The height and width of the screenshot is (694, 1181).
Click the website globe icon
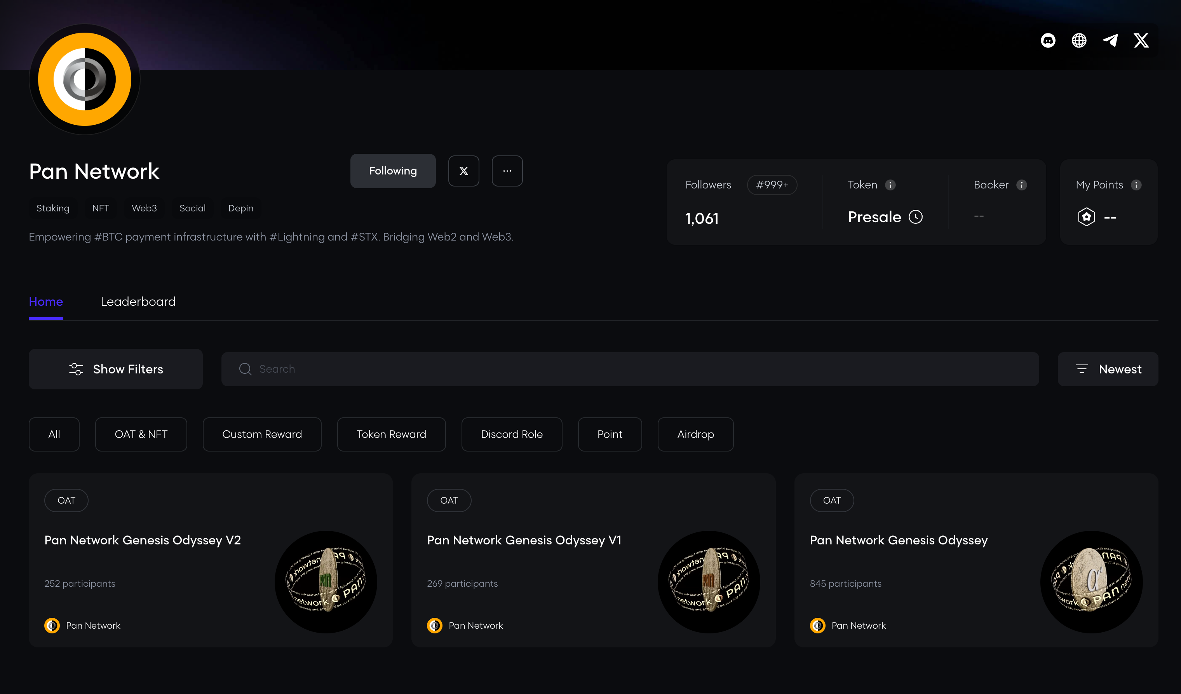1079,41
